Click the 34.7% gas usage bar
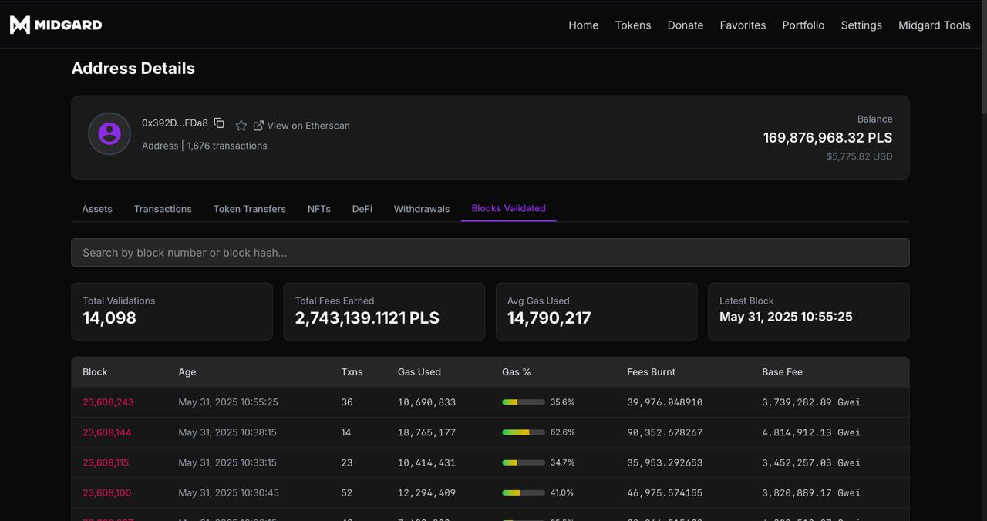The image size is (987, 521). coord(524,462)
